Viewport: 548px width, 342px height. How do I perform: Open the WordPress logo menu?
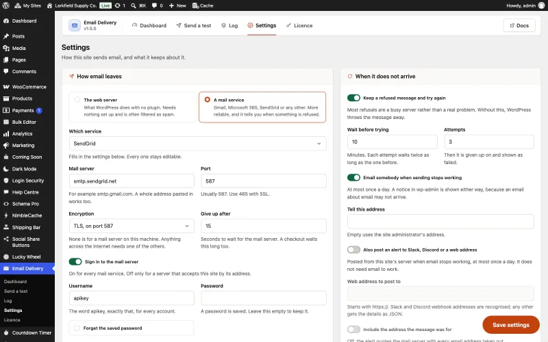coord(5,5)
